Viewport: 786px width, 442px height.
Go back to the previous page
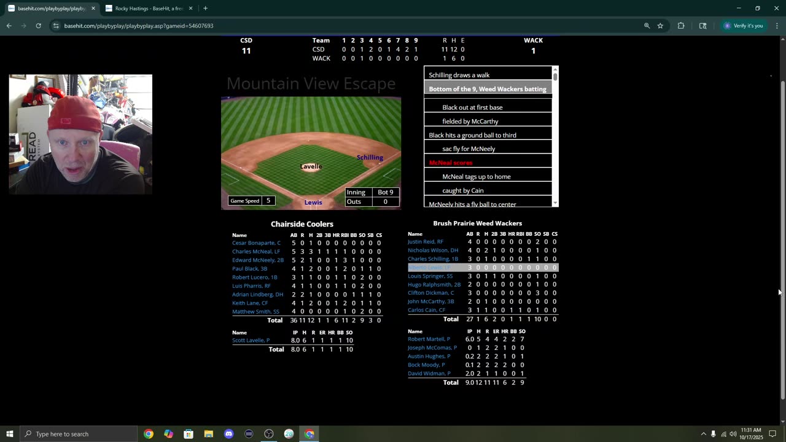click(9, 26)
